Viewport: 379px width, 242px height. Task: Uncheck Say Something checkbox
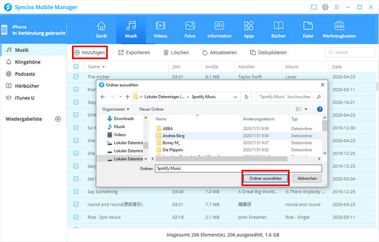76,192
